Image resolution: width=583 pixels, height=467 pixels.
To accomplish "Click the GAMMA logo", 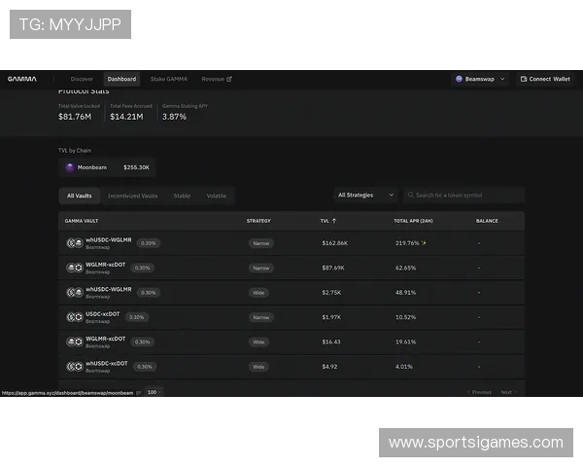I will click(22, 79).
